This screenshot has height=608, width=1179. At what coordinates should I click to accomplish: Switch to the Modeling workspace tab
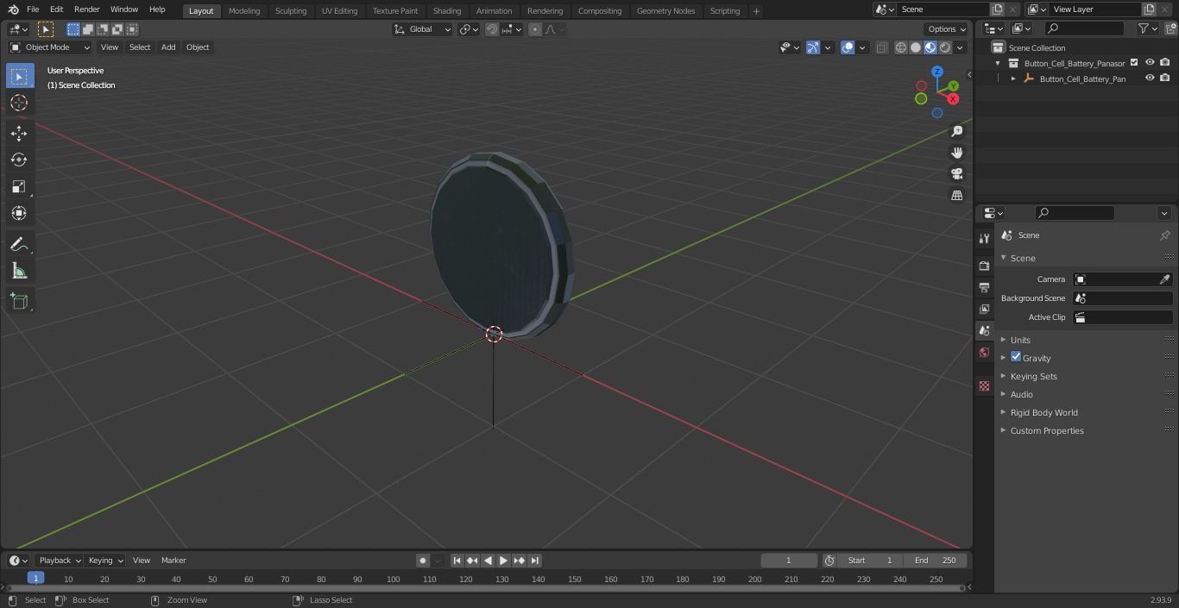click(x=244, y=11)
